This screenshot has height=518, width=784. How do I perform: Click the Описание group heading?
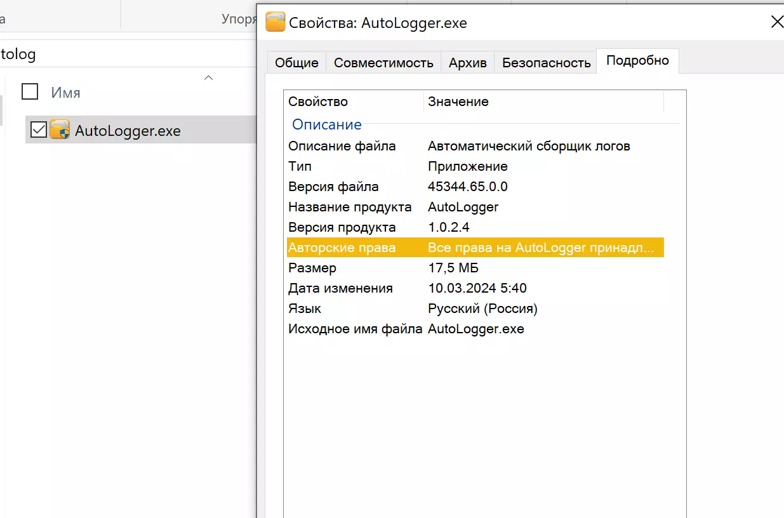[326, 124]
